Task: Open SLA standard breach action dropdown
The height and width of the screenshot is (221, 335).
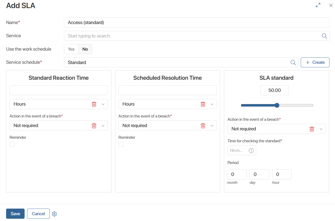Action: pyautogui.click(x=321, y=129)
